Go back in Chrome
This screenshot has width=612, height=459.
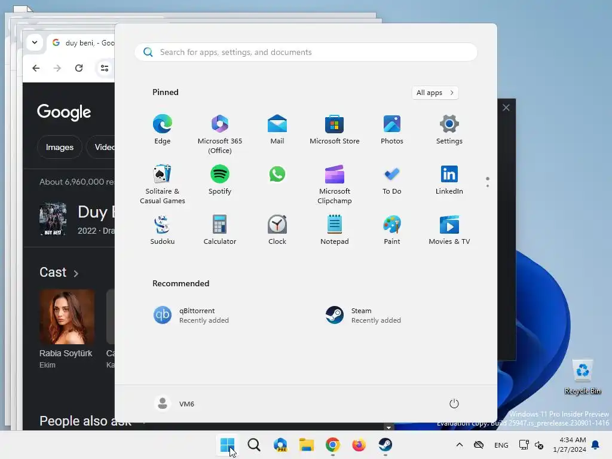pyautogui.click(x=36, y=68)
